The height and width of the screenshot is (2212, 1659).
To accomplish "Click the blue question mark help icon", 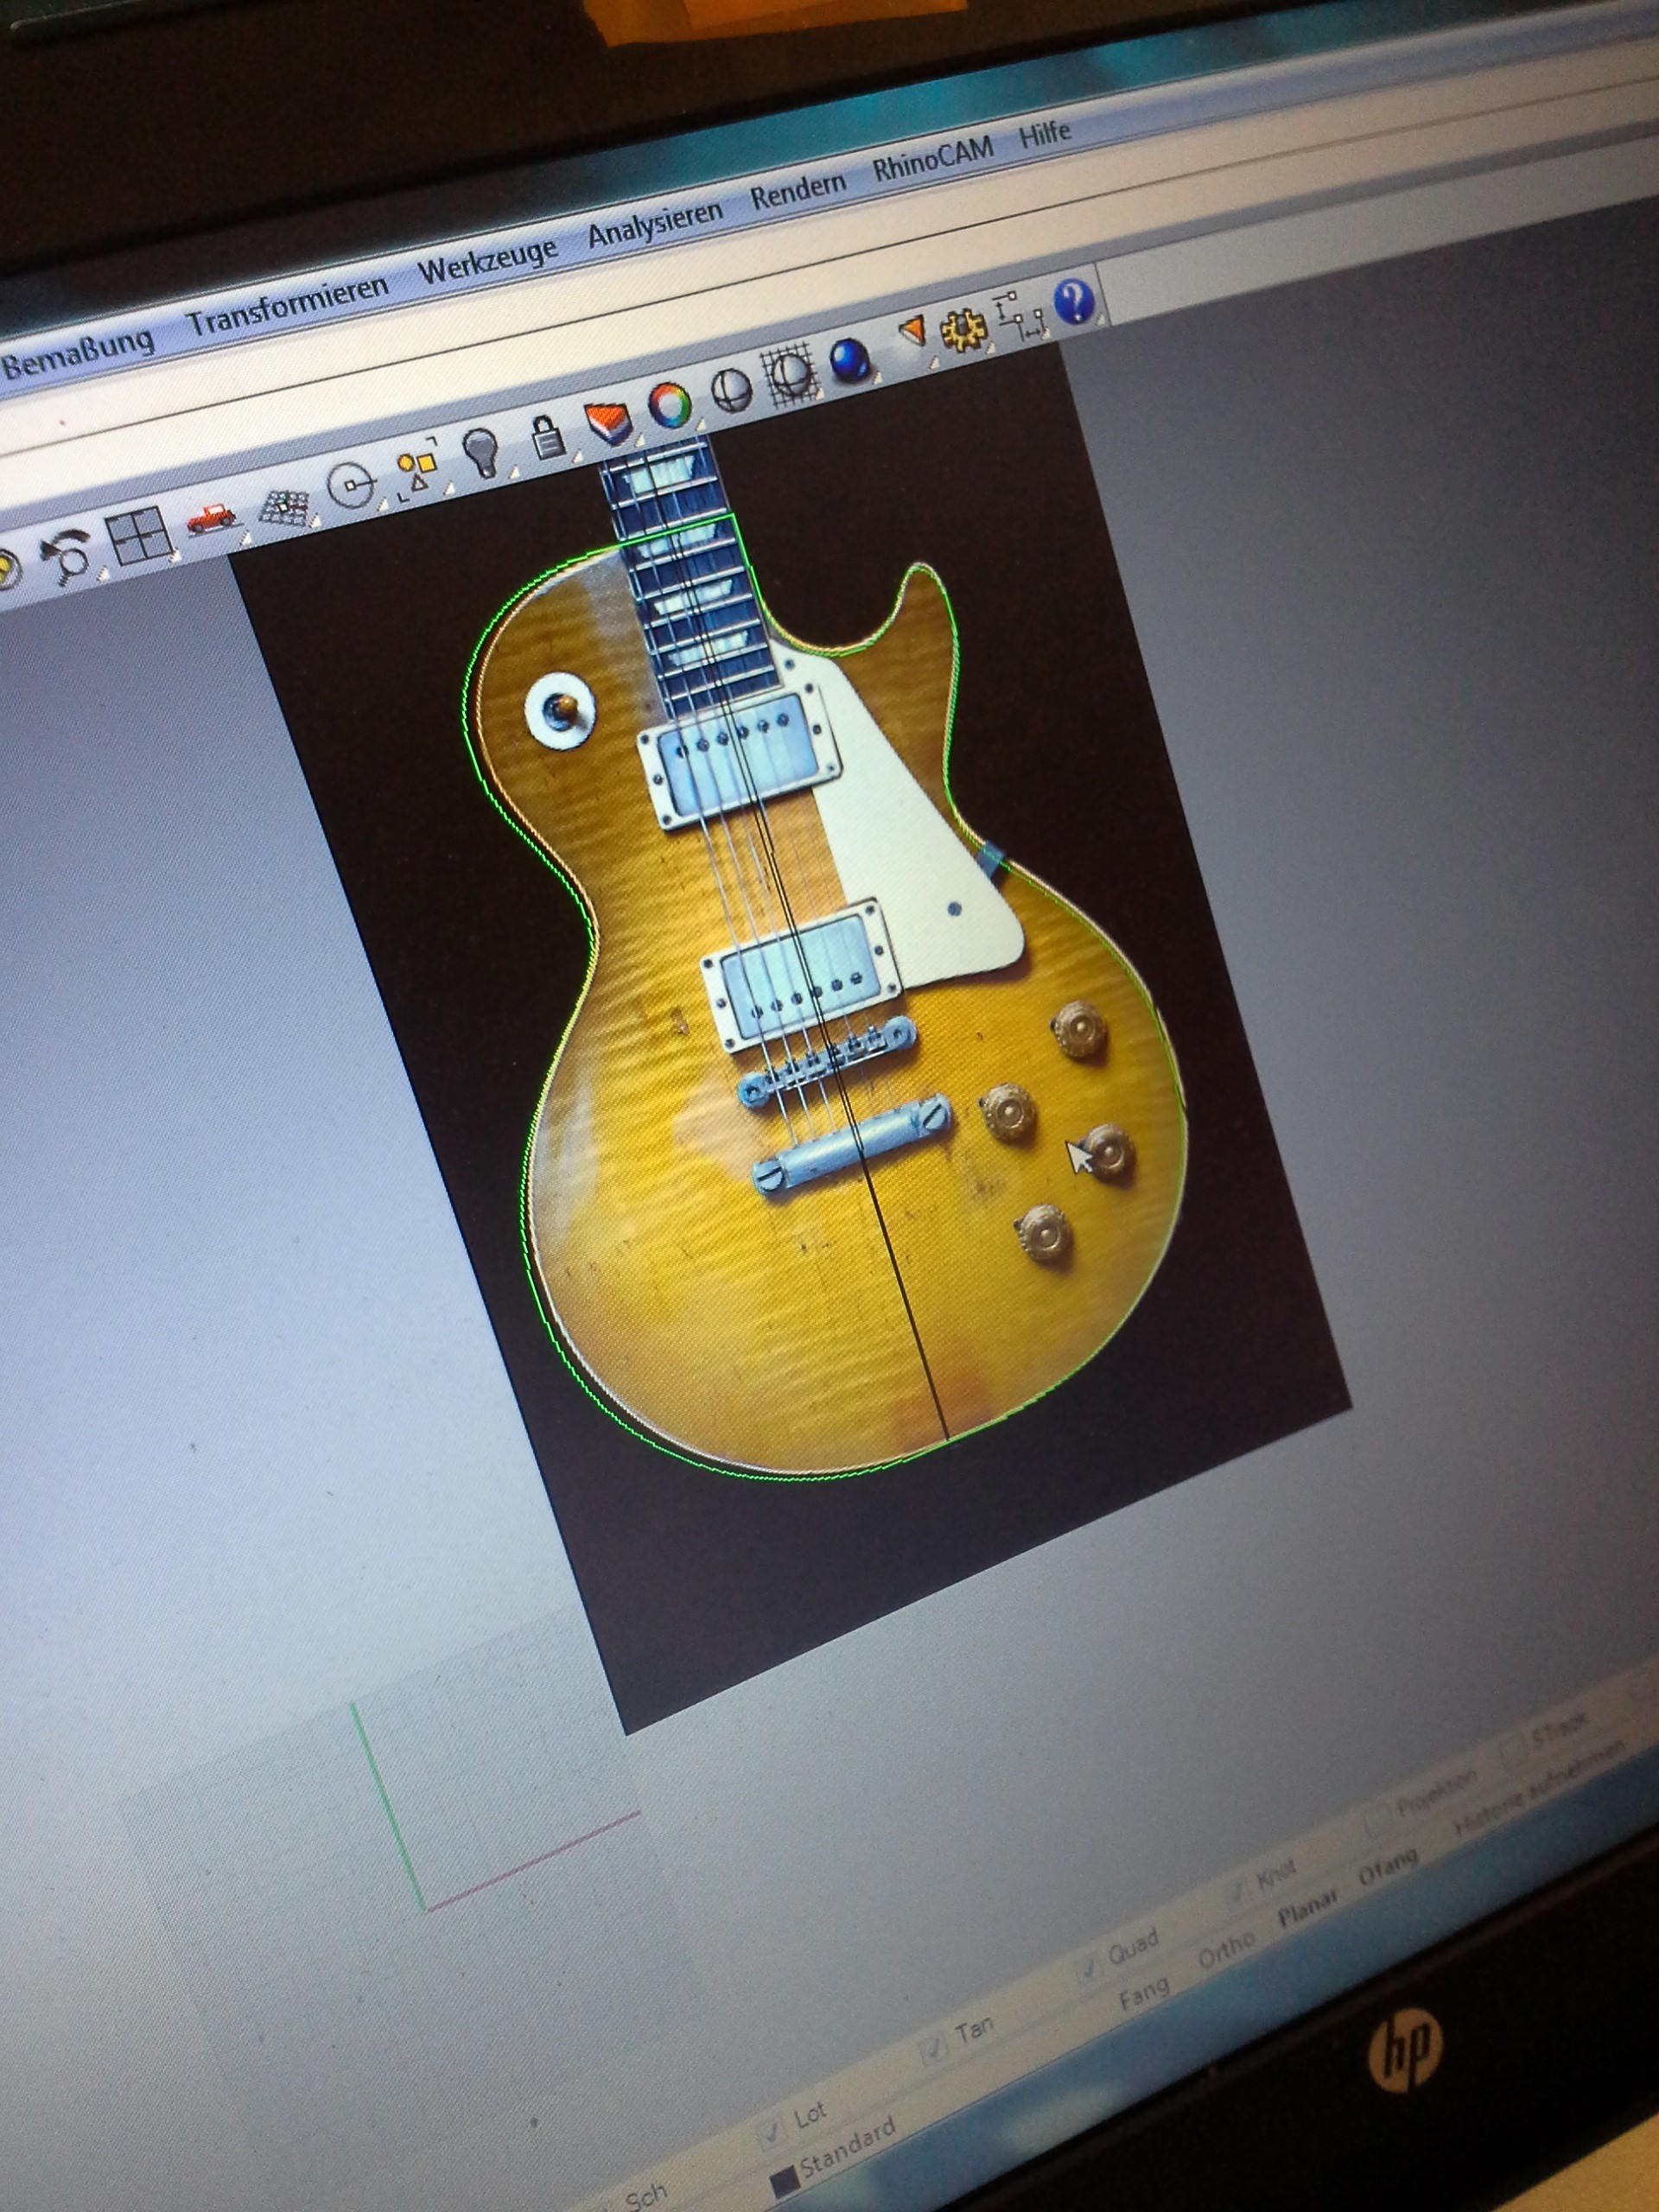I will pyautogui.click(x=1074, y=301).
